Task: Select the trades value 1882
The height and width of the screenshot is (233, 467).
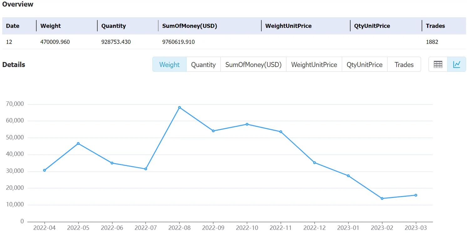Action: coord(432,42)
